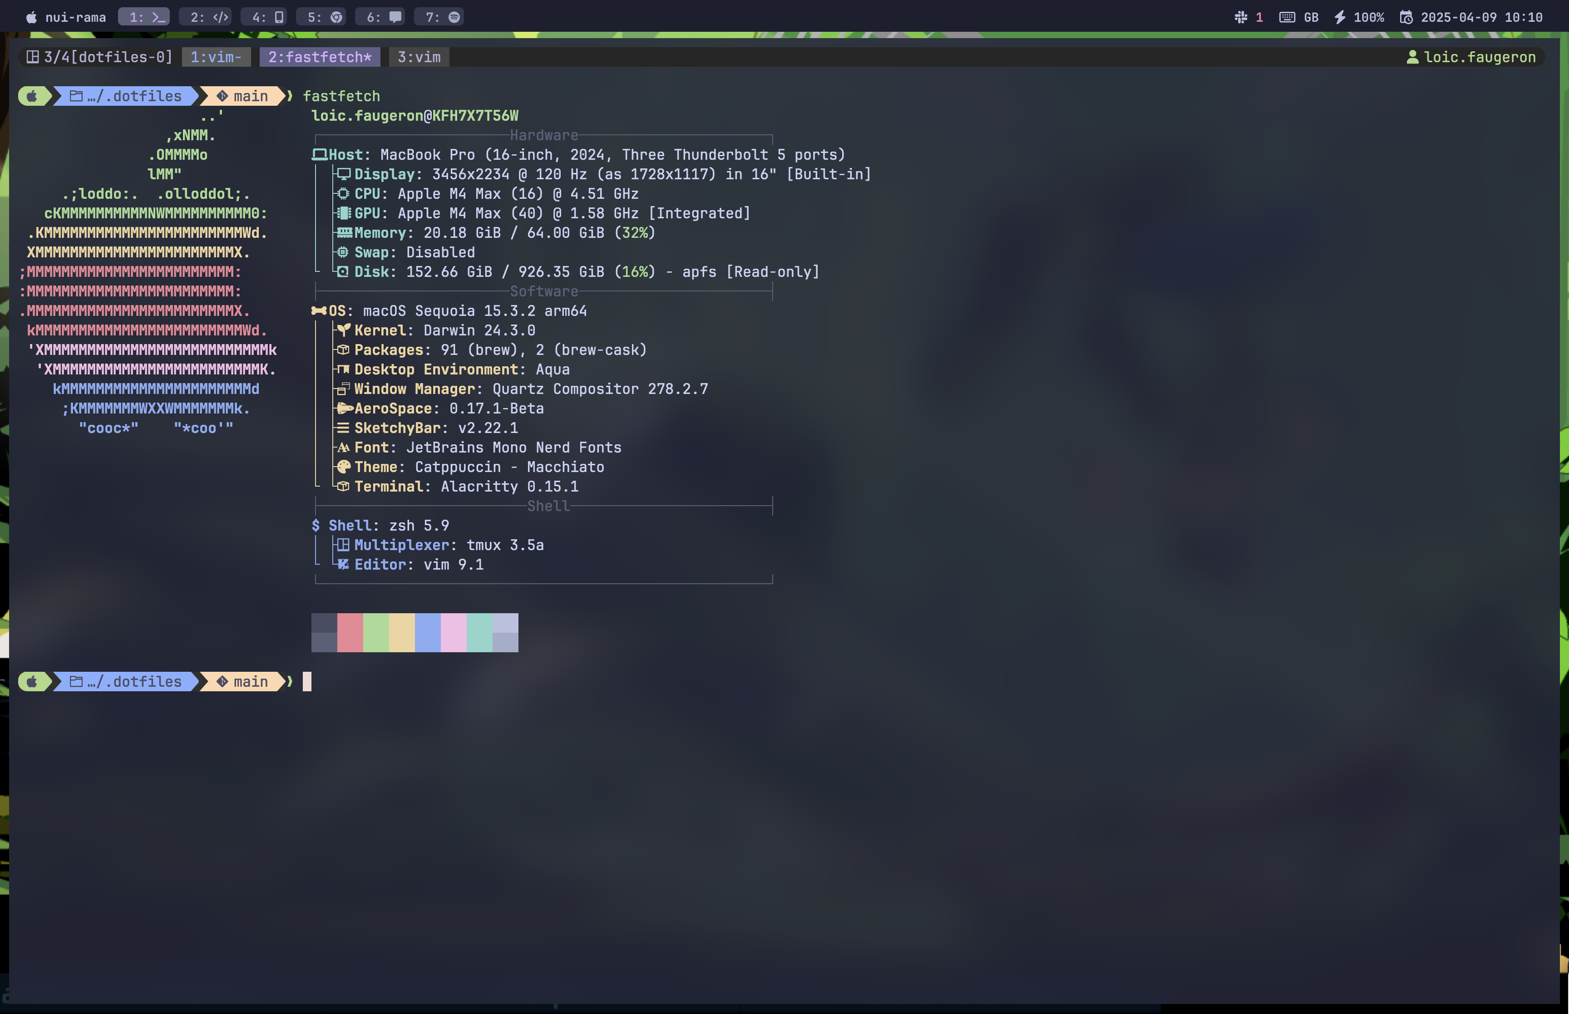Image resolution: width=1569 pixels, height=1014 pixels.
Task: Click the date and time 2025-04-09 10:10
Action: pyautogui.click(x=1471, y=17)
